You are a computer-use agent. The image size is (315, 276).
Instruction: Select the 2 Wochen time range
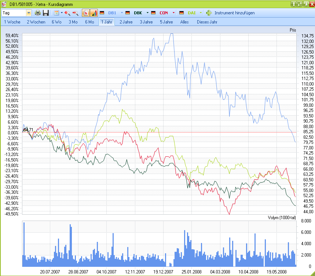tap(36, 22)
